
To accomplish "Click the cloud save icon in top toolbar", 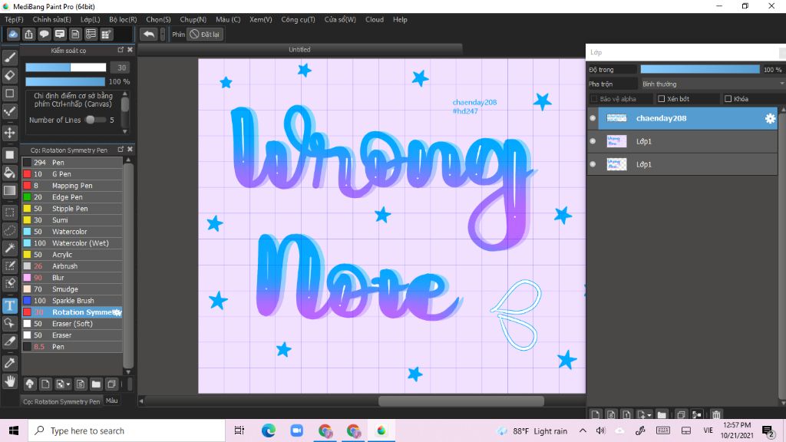I will (x=13, y=34).
